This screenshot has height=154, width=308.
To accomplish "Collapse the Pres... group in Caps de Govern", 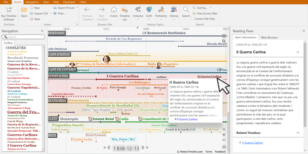I will coord(218,70).
